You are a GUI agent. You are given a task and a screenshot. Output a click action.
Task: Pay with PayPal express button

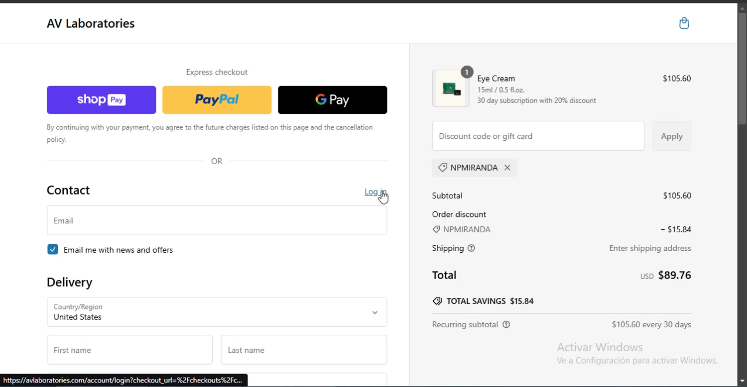[217, 100]
